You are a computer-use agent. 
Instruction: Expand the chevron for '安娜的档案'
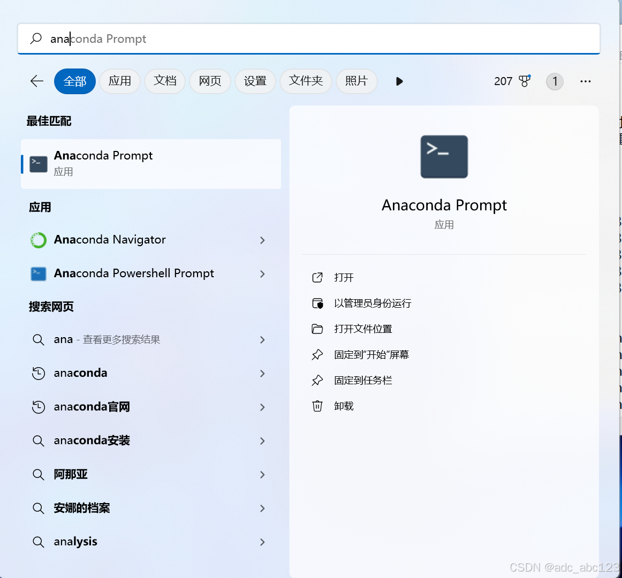pos(262,508)
